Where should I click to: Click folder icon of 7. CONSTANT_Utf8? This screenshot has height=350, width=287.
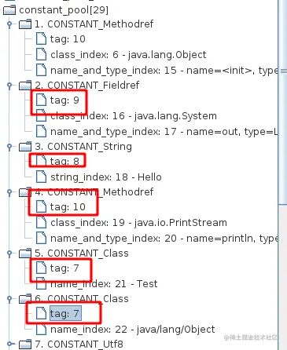[25, 344]
